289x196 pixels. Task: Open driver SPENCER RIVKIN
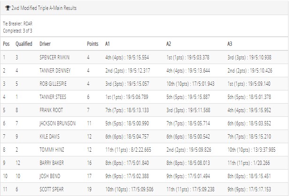click(x=55, y=57)
